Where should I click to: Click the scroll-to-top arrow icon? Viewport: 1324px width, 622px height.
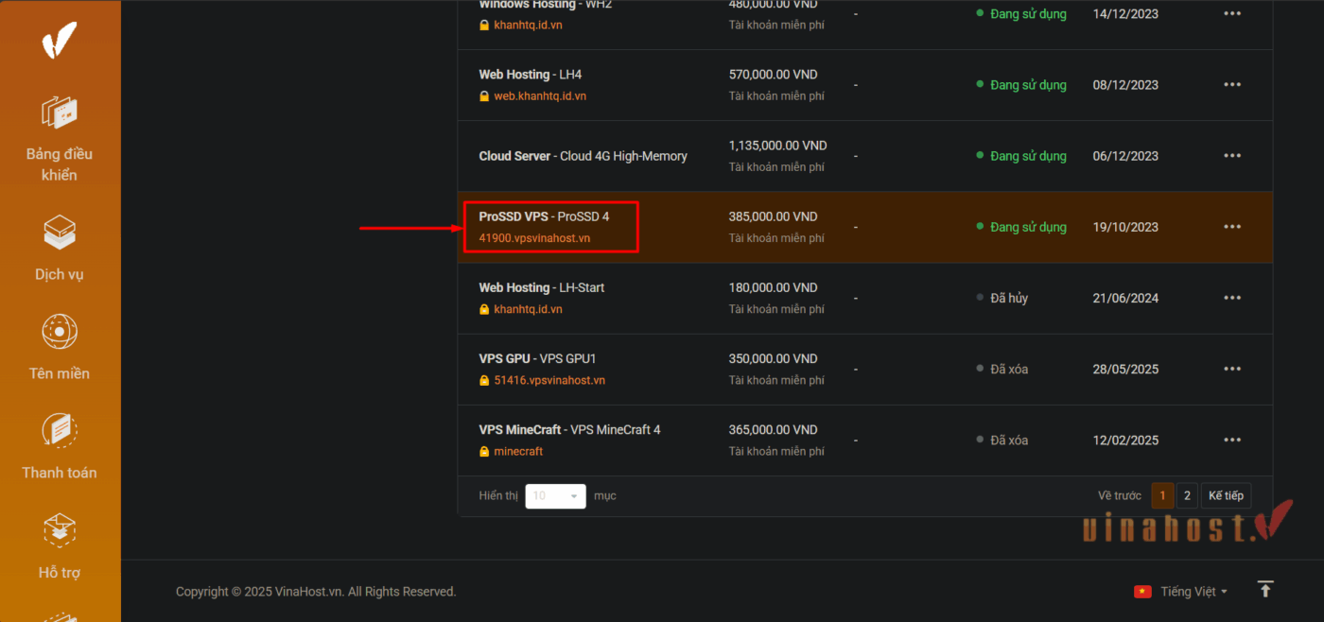[1265, 588]
